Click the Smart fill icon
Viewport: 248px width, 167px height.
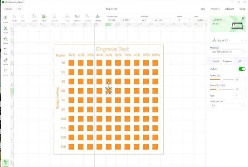54,16
